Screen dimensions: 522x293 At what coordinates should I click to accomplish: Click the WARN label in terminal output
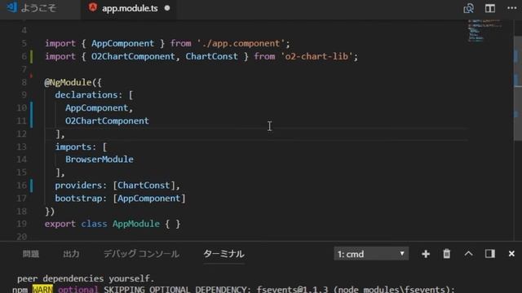point(42,290)
